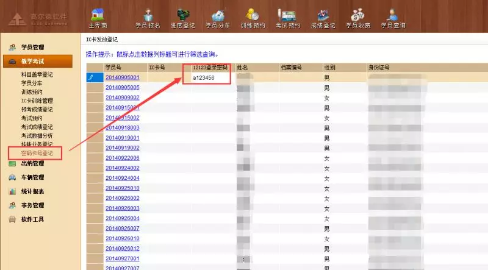Click the 软件工具 sidebar icon
This screenshot has height=270, width=488.
coord(12,219)
